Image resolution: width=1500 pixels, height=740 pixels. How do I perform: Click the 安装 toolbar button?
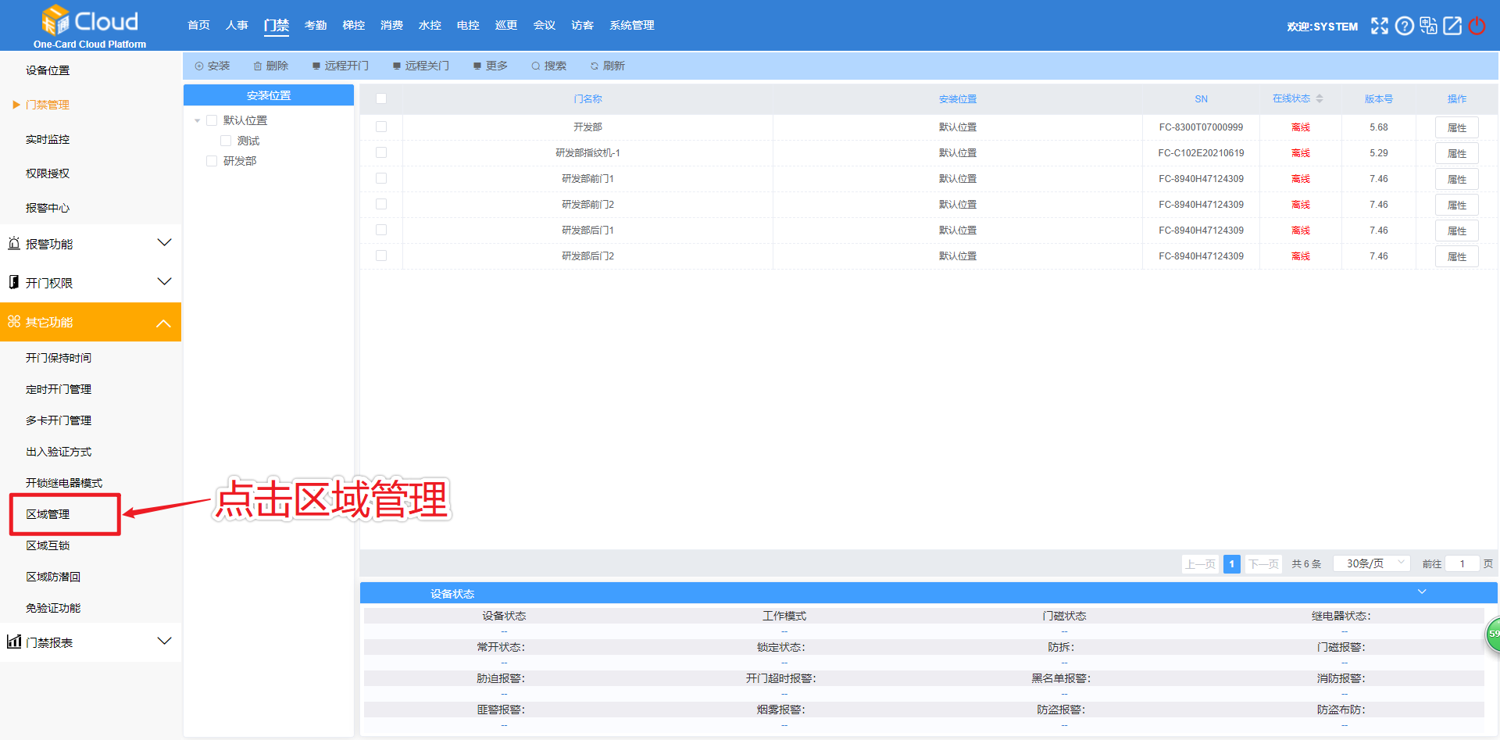click(x=212, y=66)
